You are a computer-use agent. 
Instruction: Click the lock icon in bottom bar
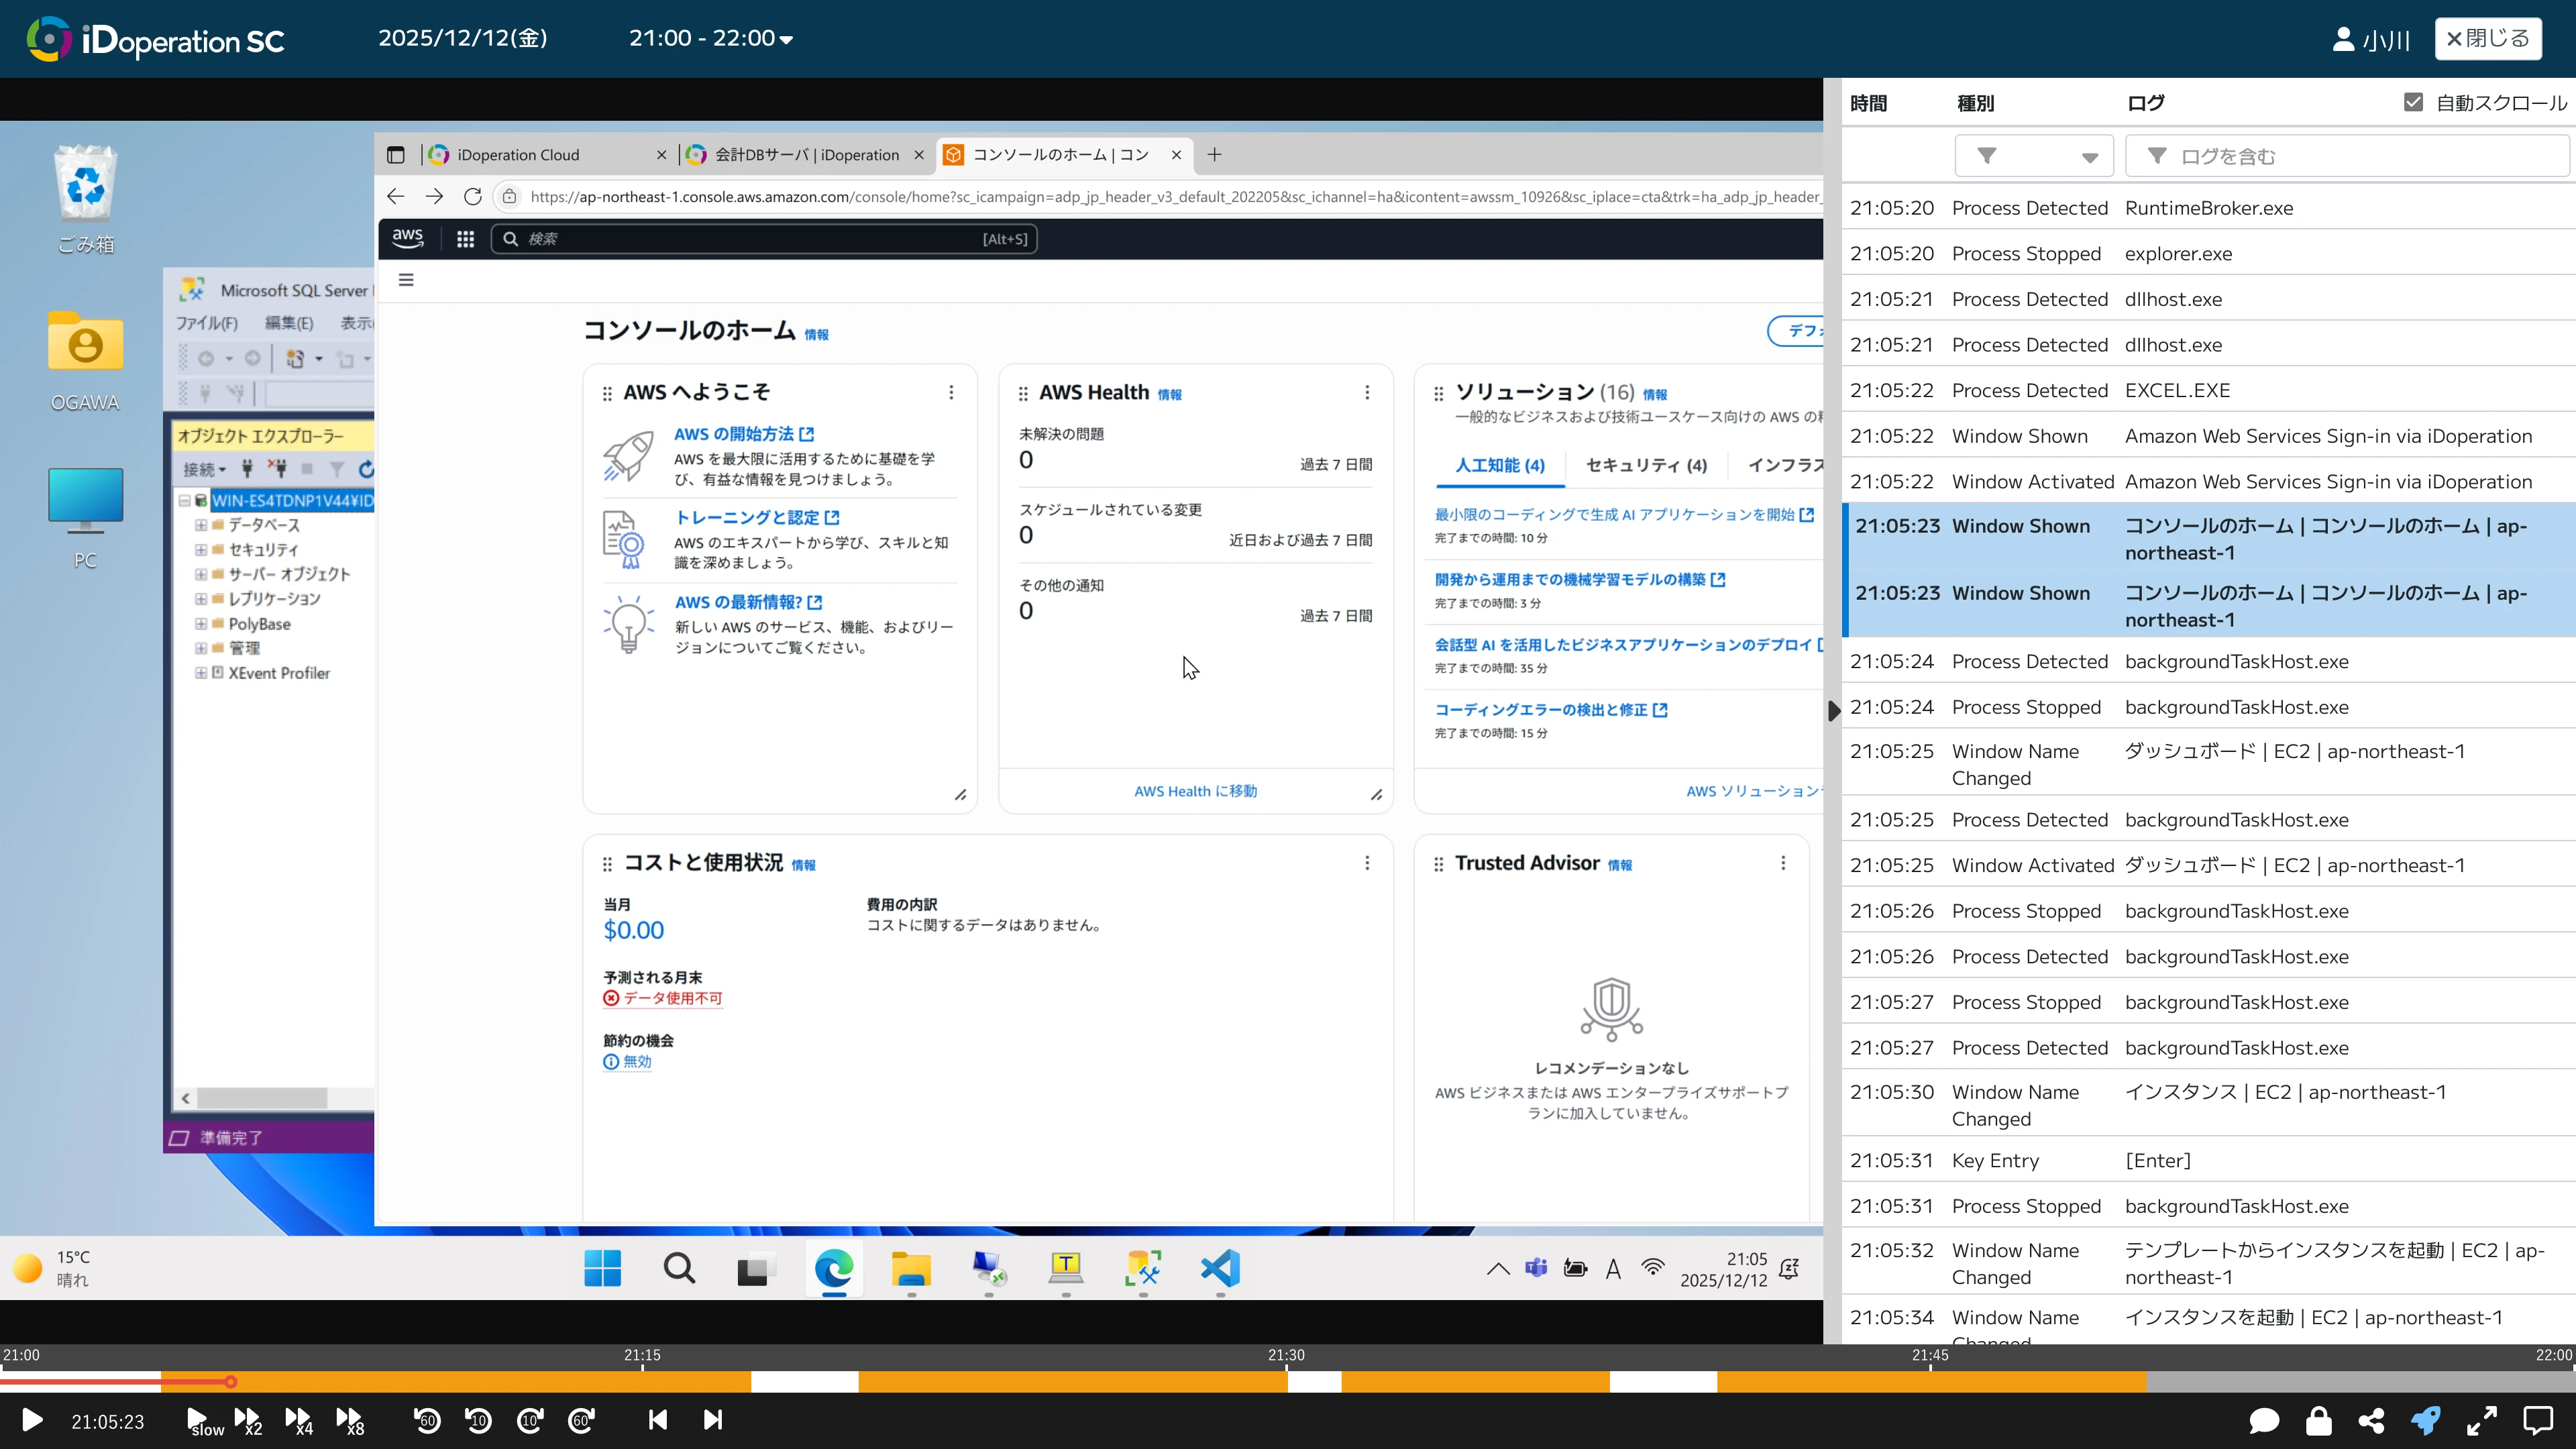pos(2319,1420)
